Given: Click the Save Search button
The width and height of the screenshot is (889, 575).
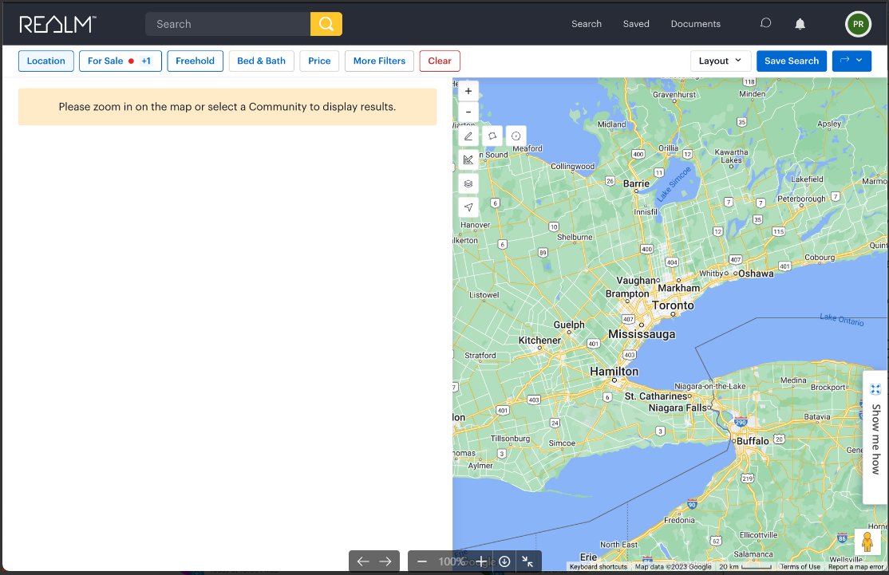Looking at the screenshot, I should (791, 61).
